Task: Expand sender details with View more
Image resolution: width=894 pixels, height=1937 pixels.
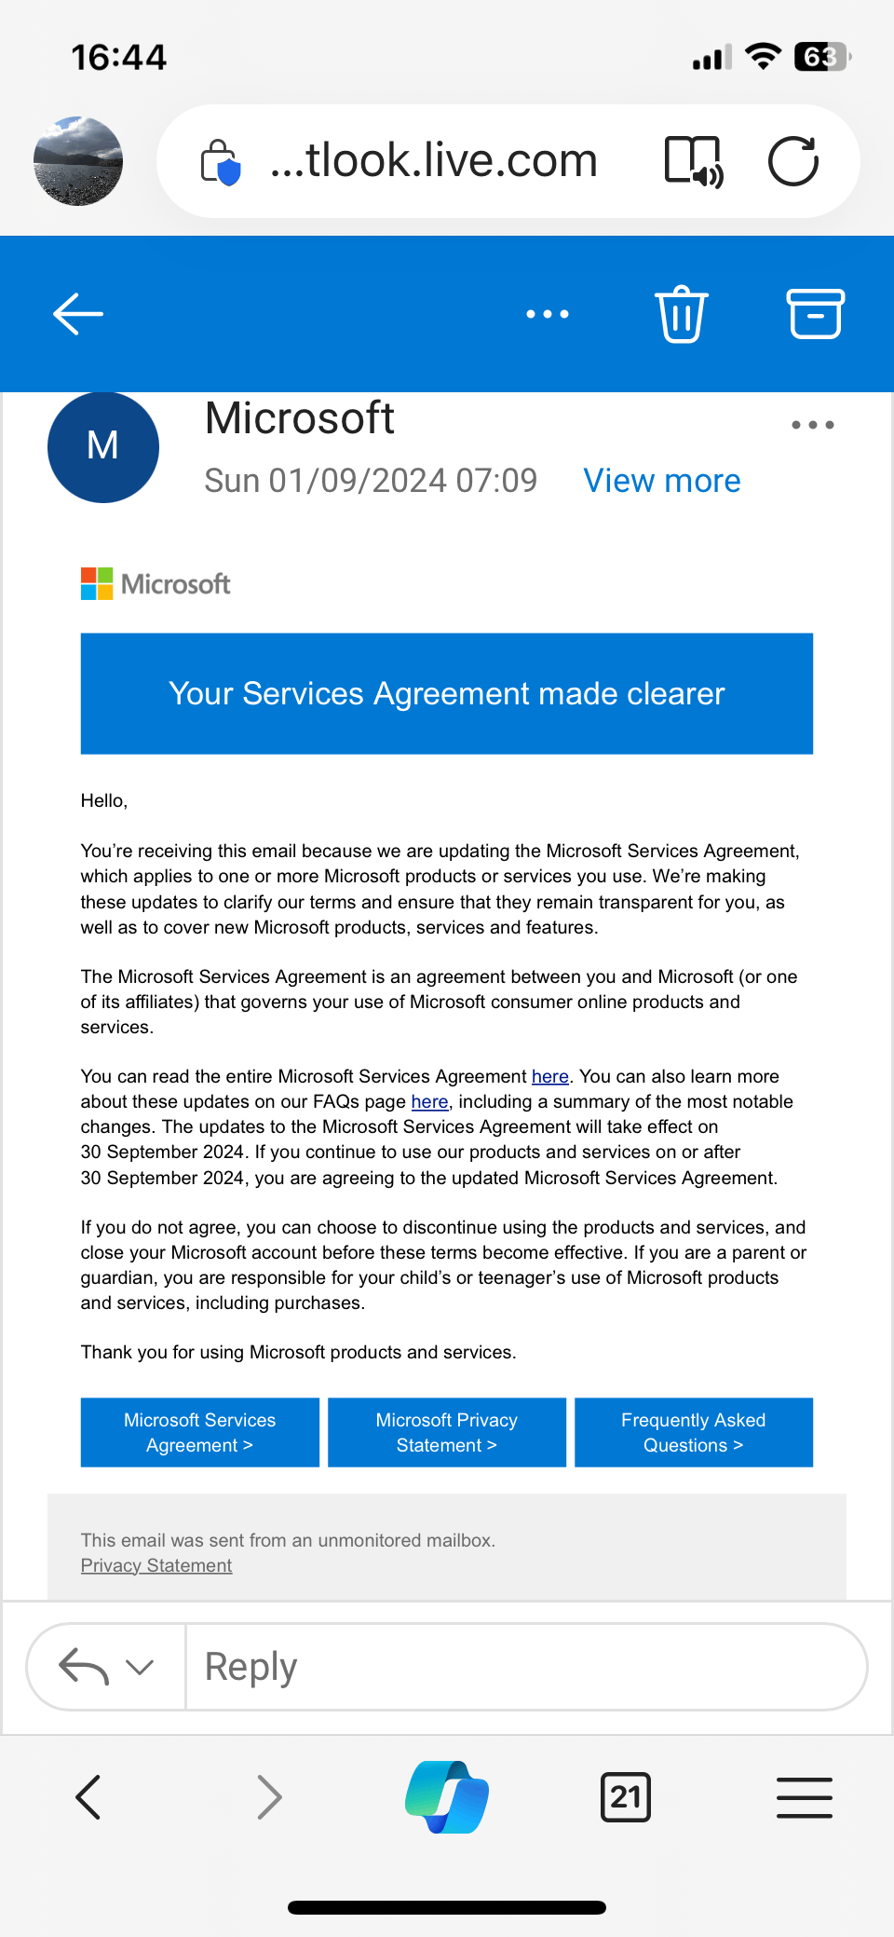Action: coord(662,481)
